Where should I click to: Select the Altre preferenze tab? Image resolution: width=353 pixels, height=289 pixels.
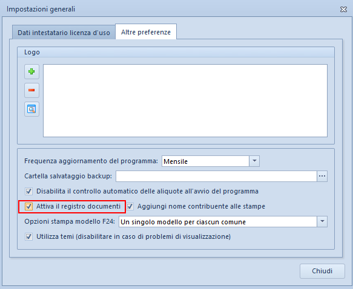[x=146, y=32]
